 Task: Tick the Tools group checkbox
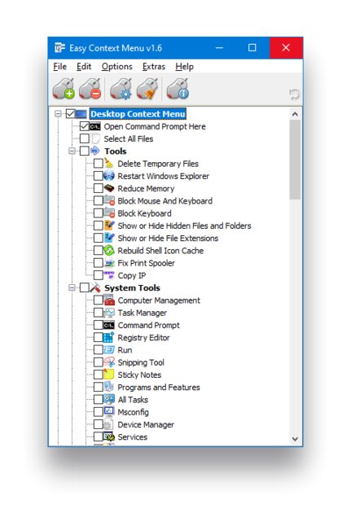(x=85, y=151)
